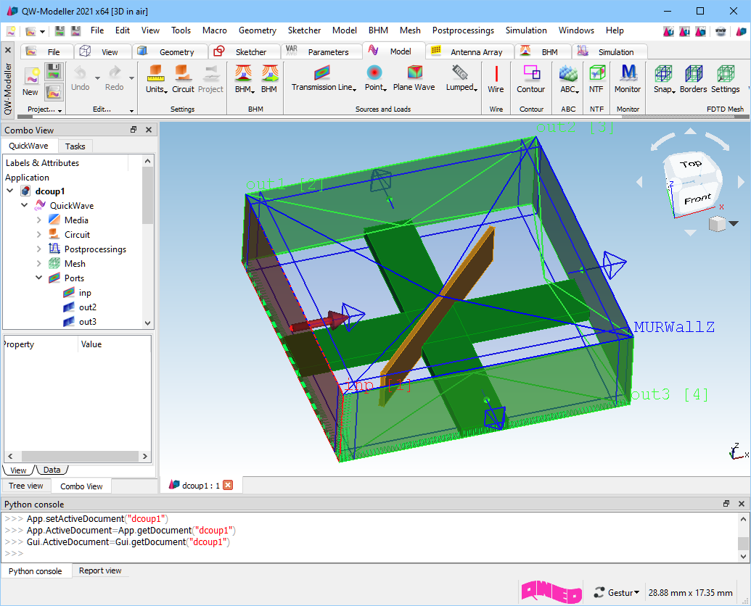Open the Geometry menu
Image resolution: width=751 pixels, height=606 pixels.
258,30
